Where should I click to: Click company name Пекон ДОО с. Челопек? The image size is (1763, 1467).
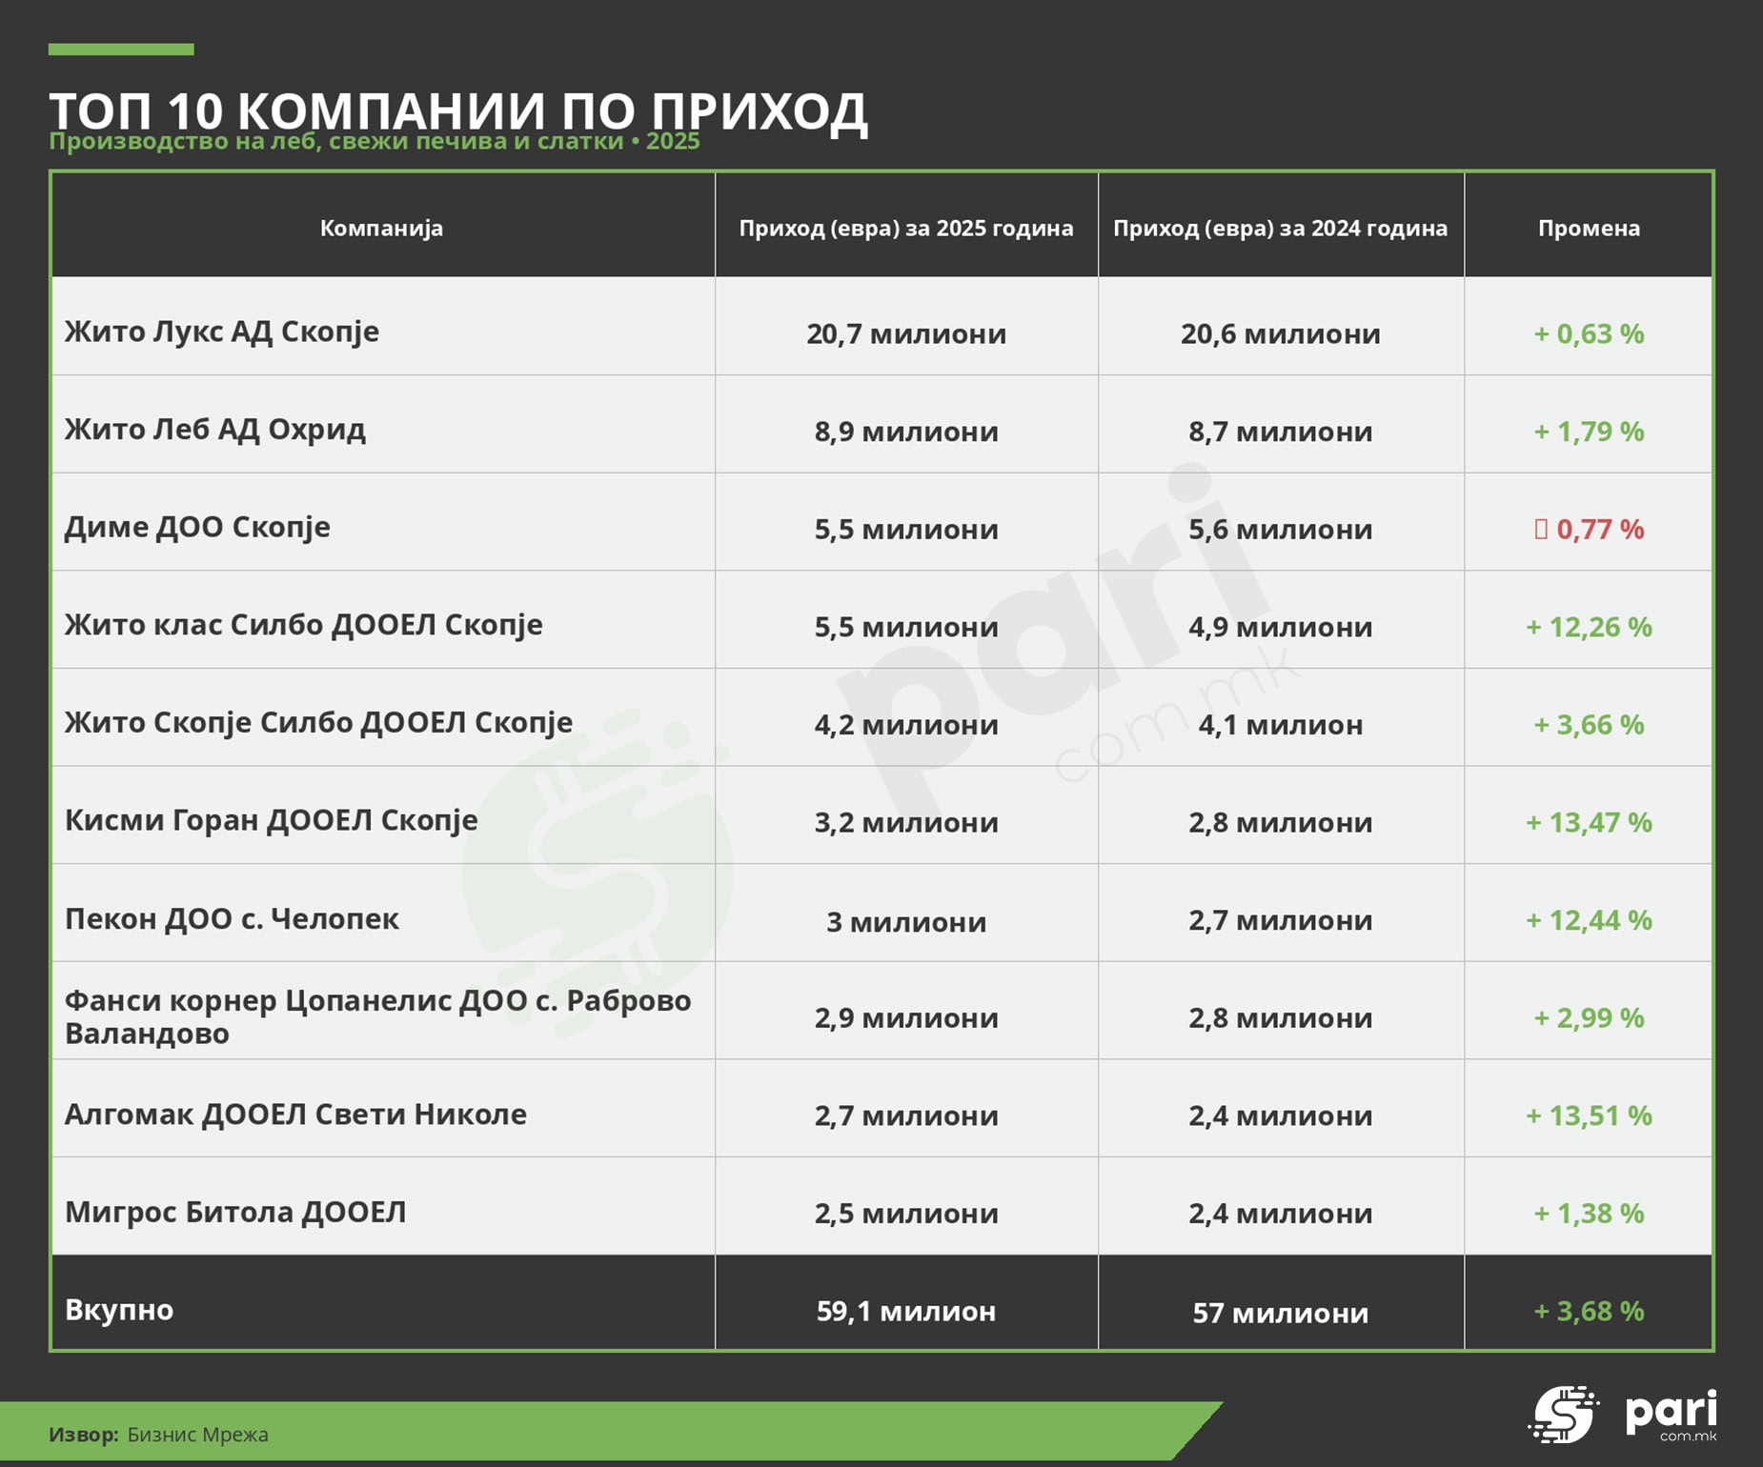pos(232,918)
